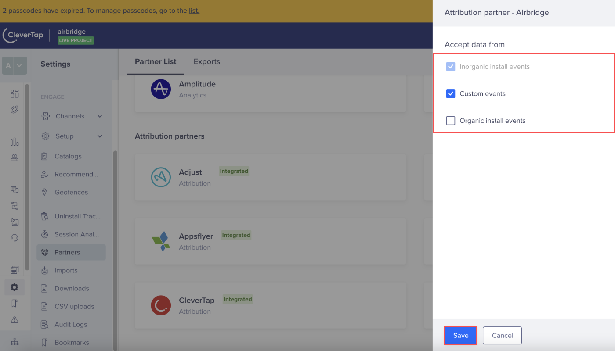Viewport: 615px width, 351px height.
Task: Click the warning triangle icon in left rail
Action: pos(14,319)
